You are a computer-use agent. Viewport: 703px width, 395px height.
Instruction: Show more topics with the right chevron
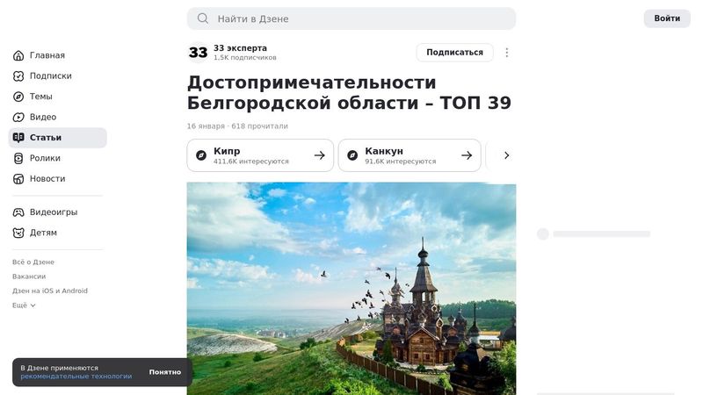tap(506, 155)
